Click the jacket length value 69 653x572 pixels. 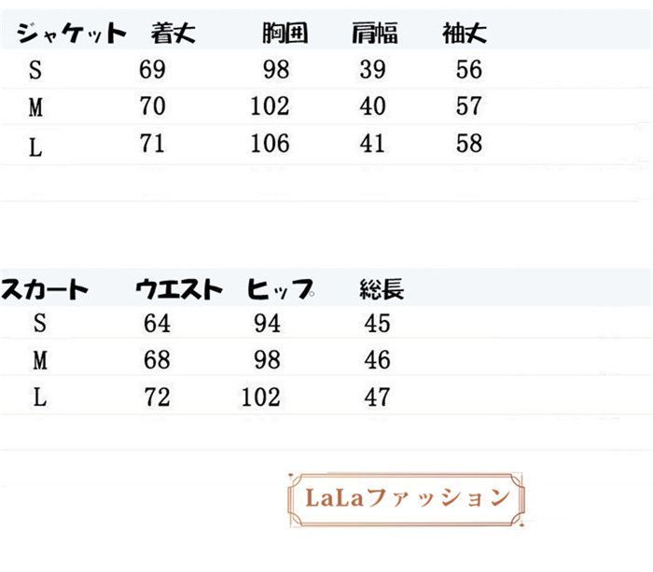(152, 69)
